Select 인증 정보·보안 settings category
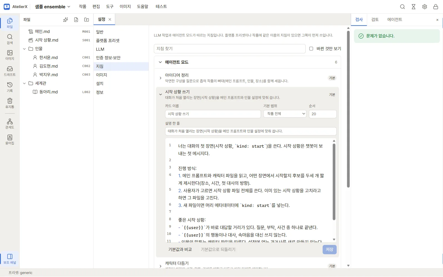The width and height of the screenshot is (443, 277). click(x=121, y=58)
